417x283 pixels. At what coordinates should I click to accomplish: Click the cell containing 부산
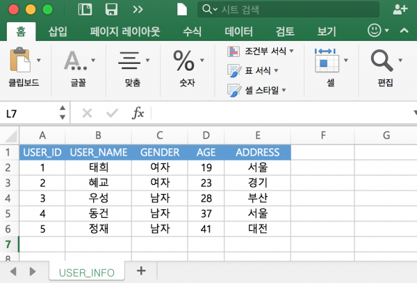[x=257, y=198]
